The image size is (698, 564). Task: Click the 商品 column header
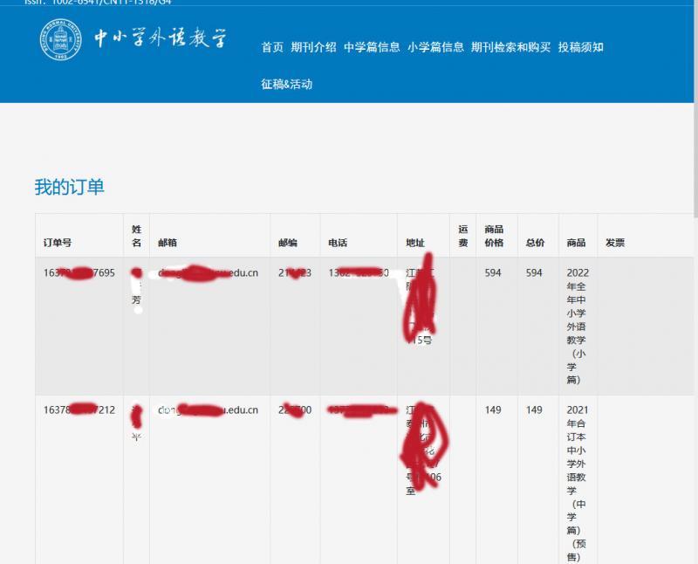click(576, 243)
